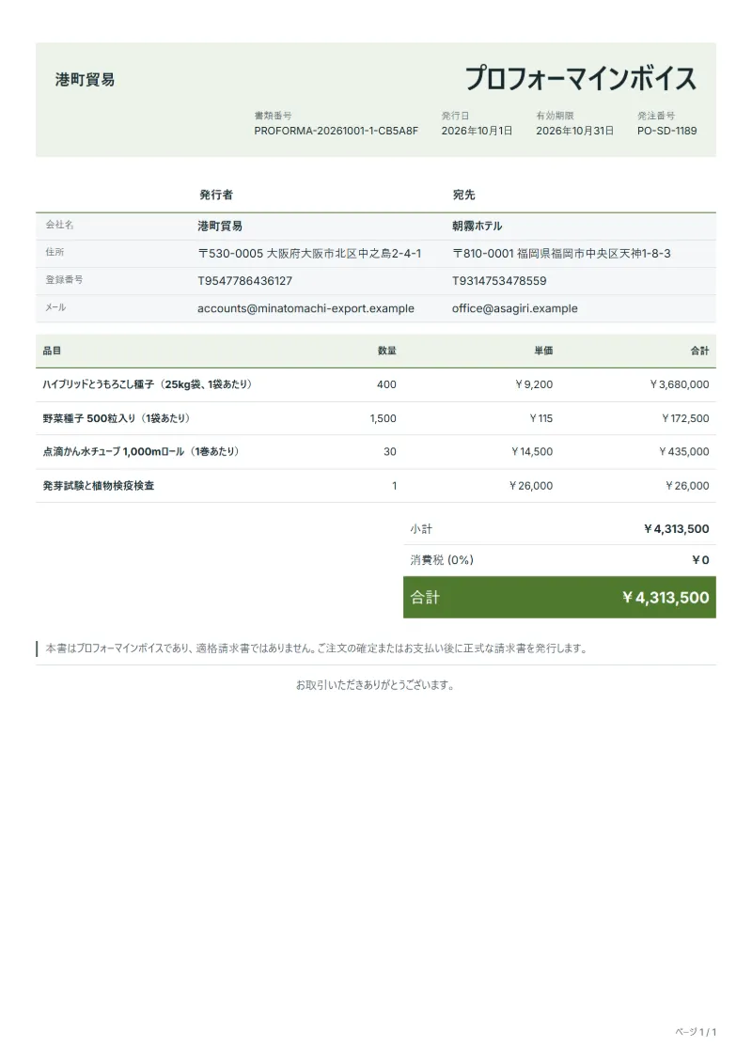This screenshot has height=1063, width=752.
Task: Click the 有効期限 label
Action: click(555, 116)
